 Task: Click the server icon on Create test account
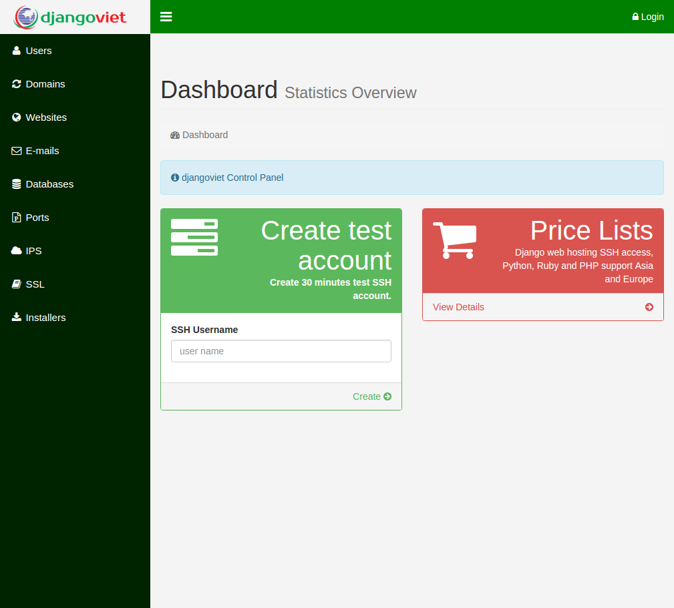coord(194,237)
